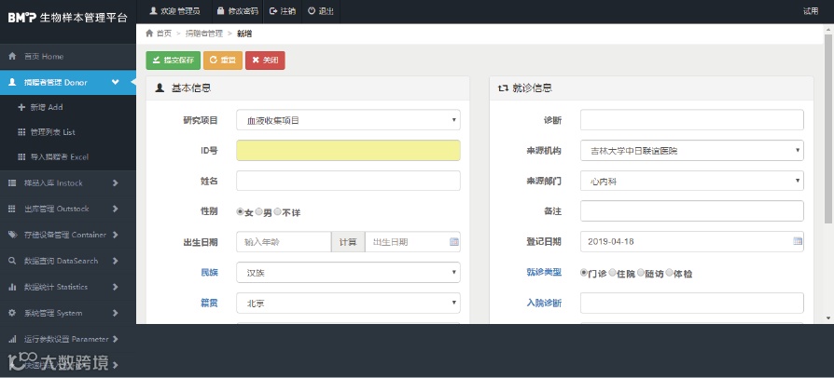Image resolution: width=834 pixels, height=378 pixels.
Task: Select the 不详 gender radio button
Action: click(277, 212)
